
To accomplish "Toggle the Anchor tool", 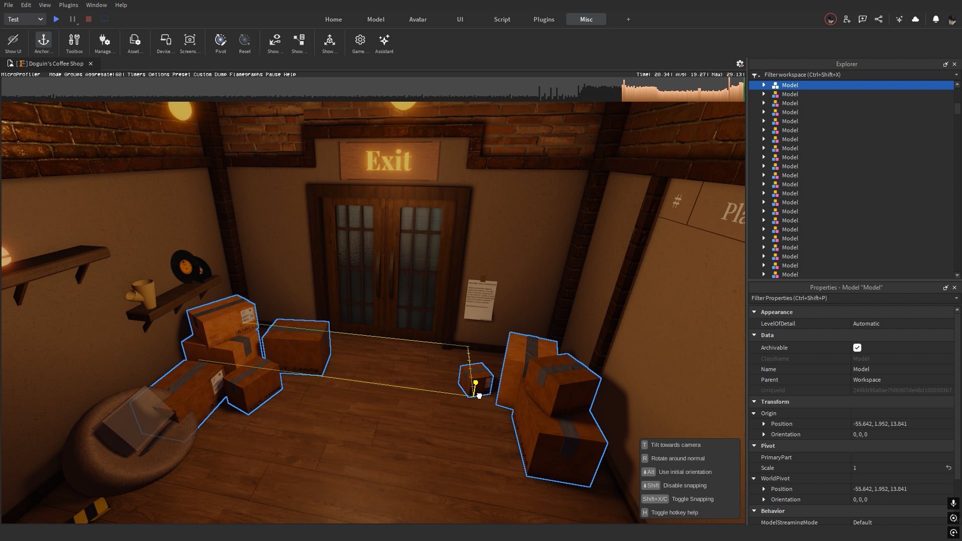I will tap(44, 44).
